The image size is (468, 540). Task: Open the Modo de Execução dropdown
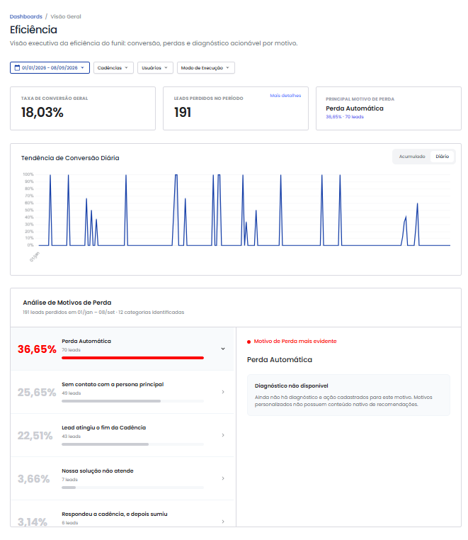pyautogui.click(x=206, y=68)
